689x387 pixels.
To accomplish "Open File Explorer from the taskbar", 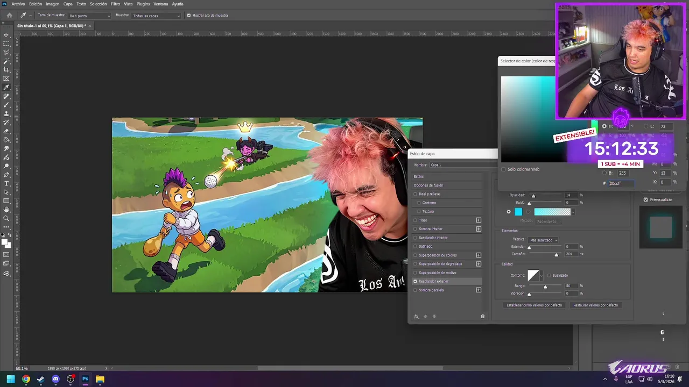I will 100,379.
